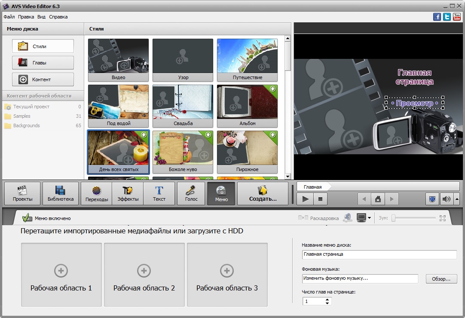This screenshot has height=318, width=465.
Task: Expand the volume dropdown arrow
Action: (x=457, y=199)
